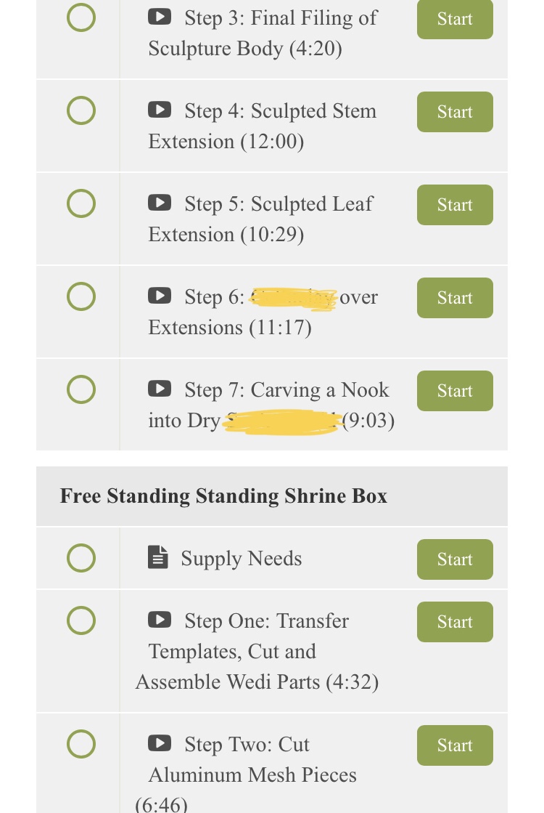The image size is (544, 813).
Task: Click the video icon beside Step 4 Sculpted Stem
Action: pos(160,110)
